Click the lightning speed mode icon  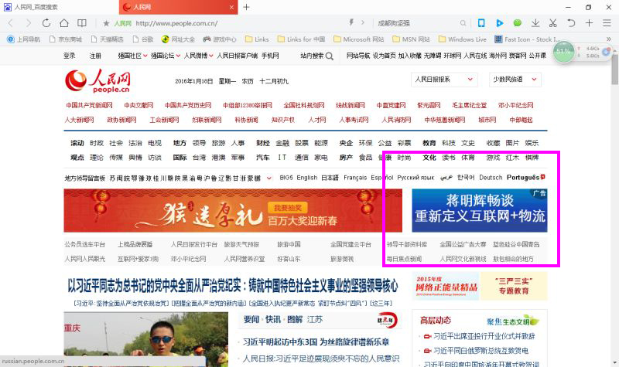[351, 22]
